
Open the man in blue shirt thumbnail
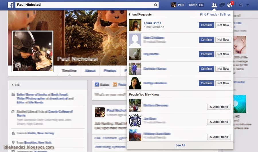pos(135,69)
